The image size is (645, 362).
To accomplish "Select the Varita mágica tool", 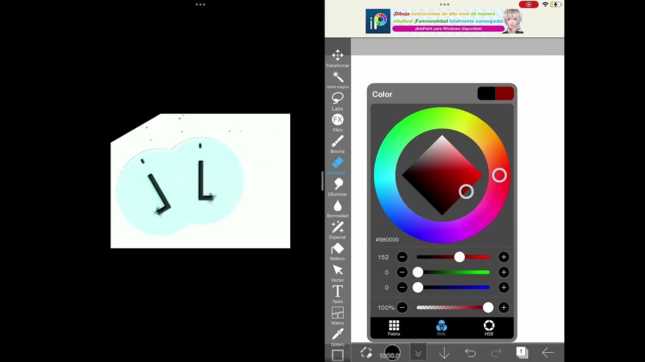I will coord(338,79).
